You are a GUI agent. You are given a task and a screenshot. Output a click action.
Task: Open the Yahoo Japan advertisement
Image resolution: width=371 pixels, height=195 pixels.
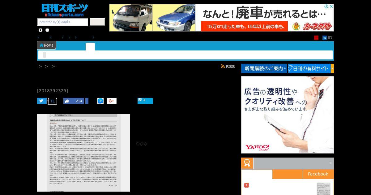288,115
